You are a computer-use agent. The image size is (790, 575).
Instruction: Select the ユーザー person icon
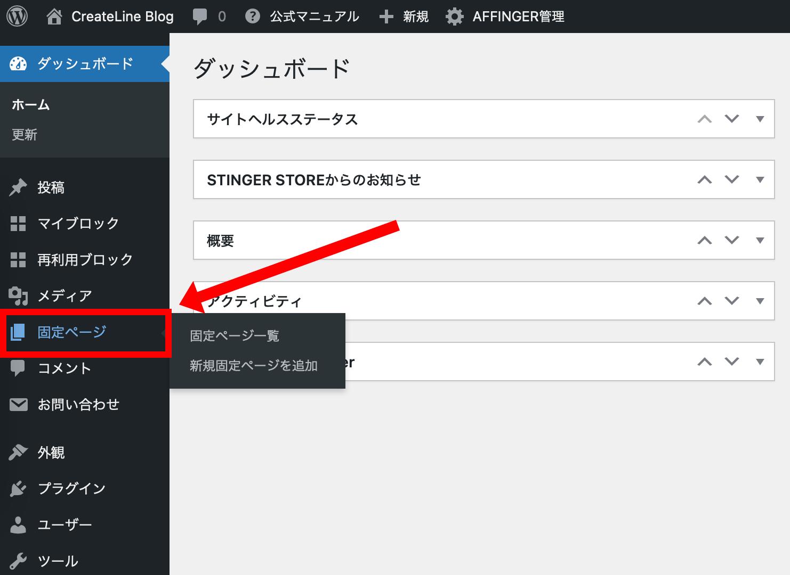(18, 524)
